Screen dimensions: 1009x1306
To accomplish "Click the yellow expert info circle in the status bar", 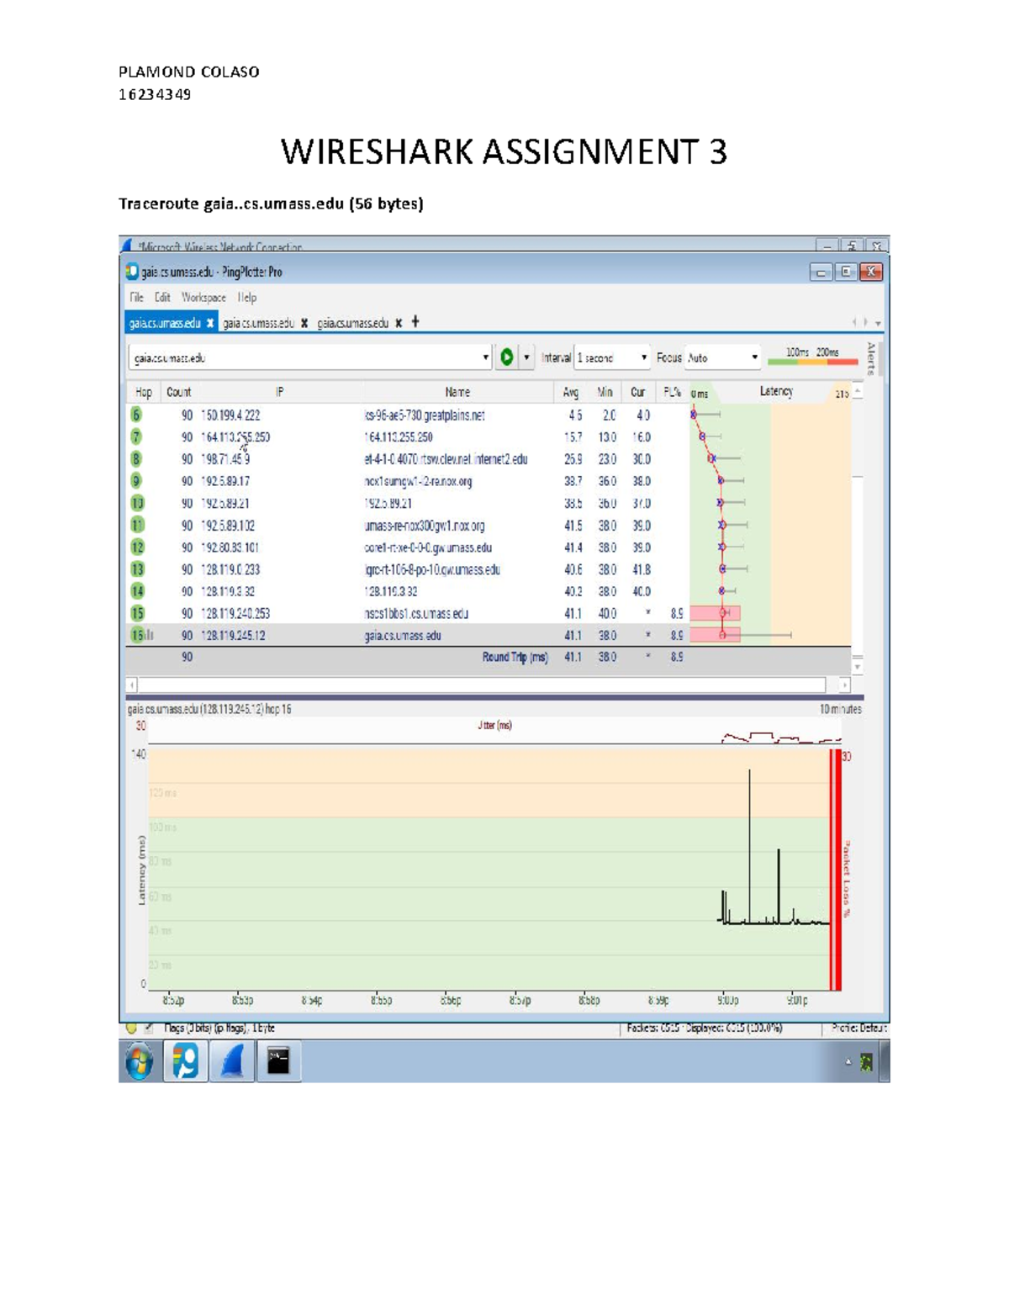I will point(130,1027).
